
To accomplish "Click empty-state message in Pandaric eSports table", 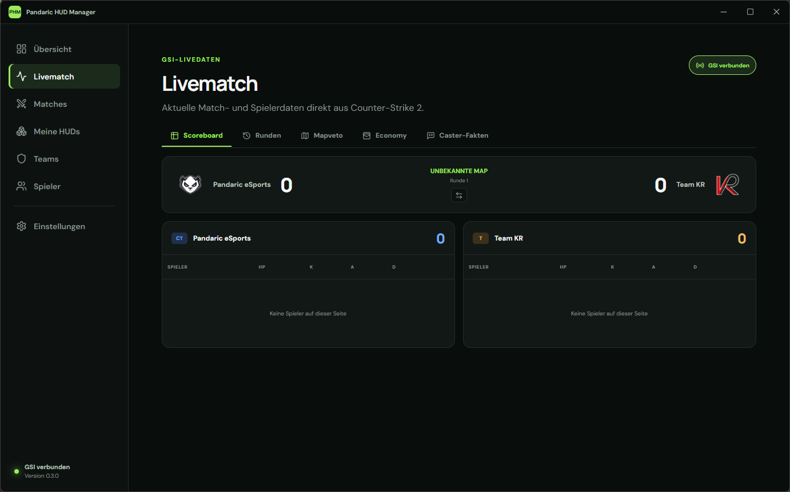I will click(x=308, y=314).
